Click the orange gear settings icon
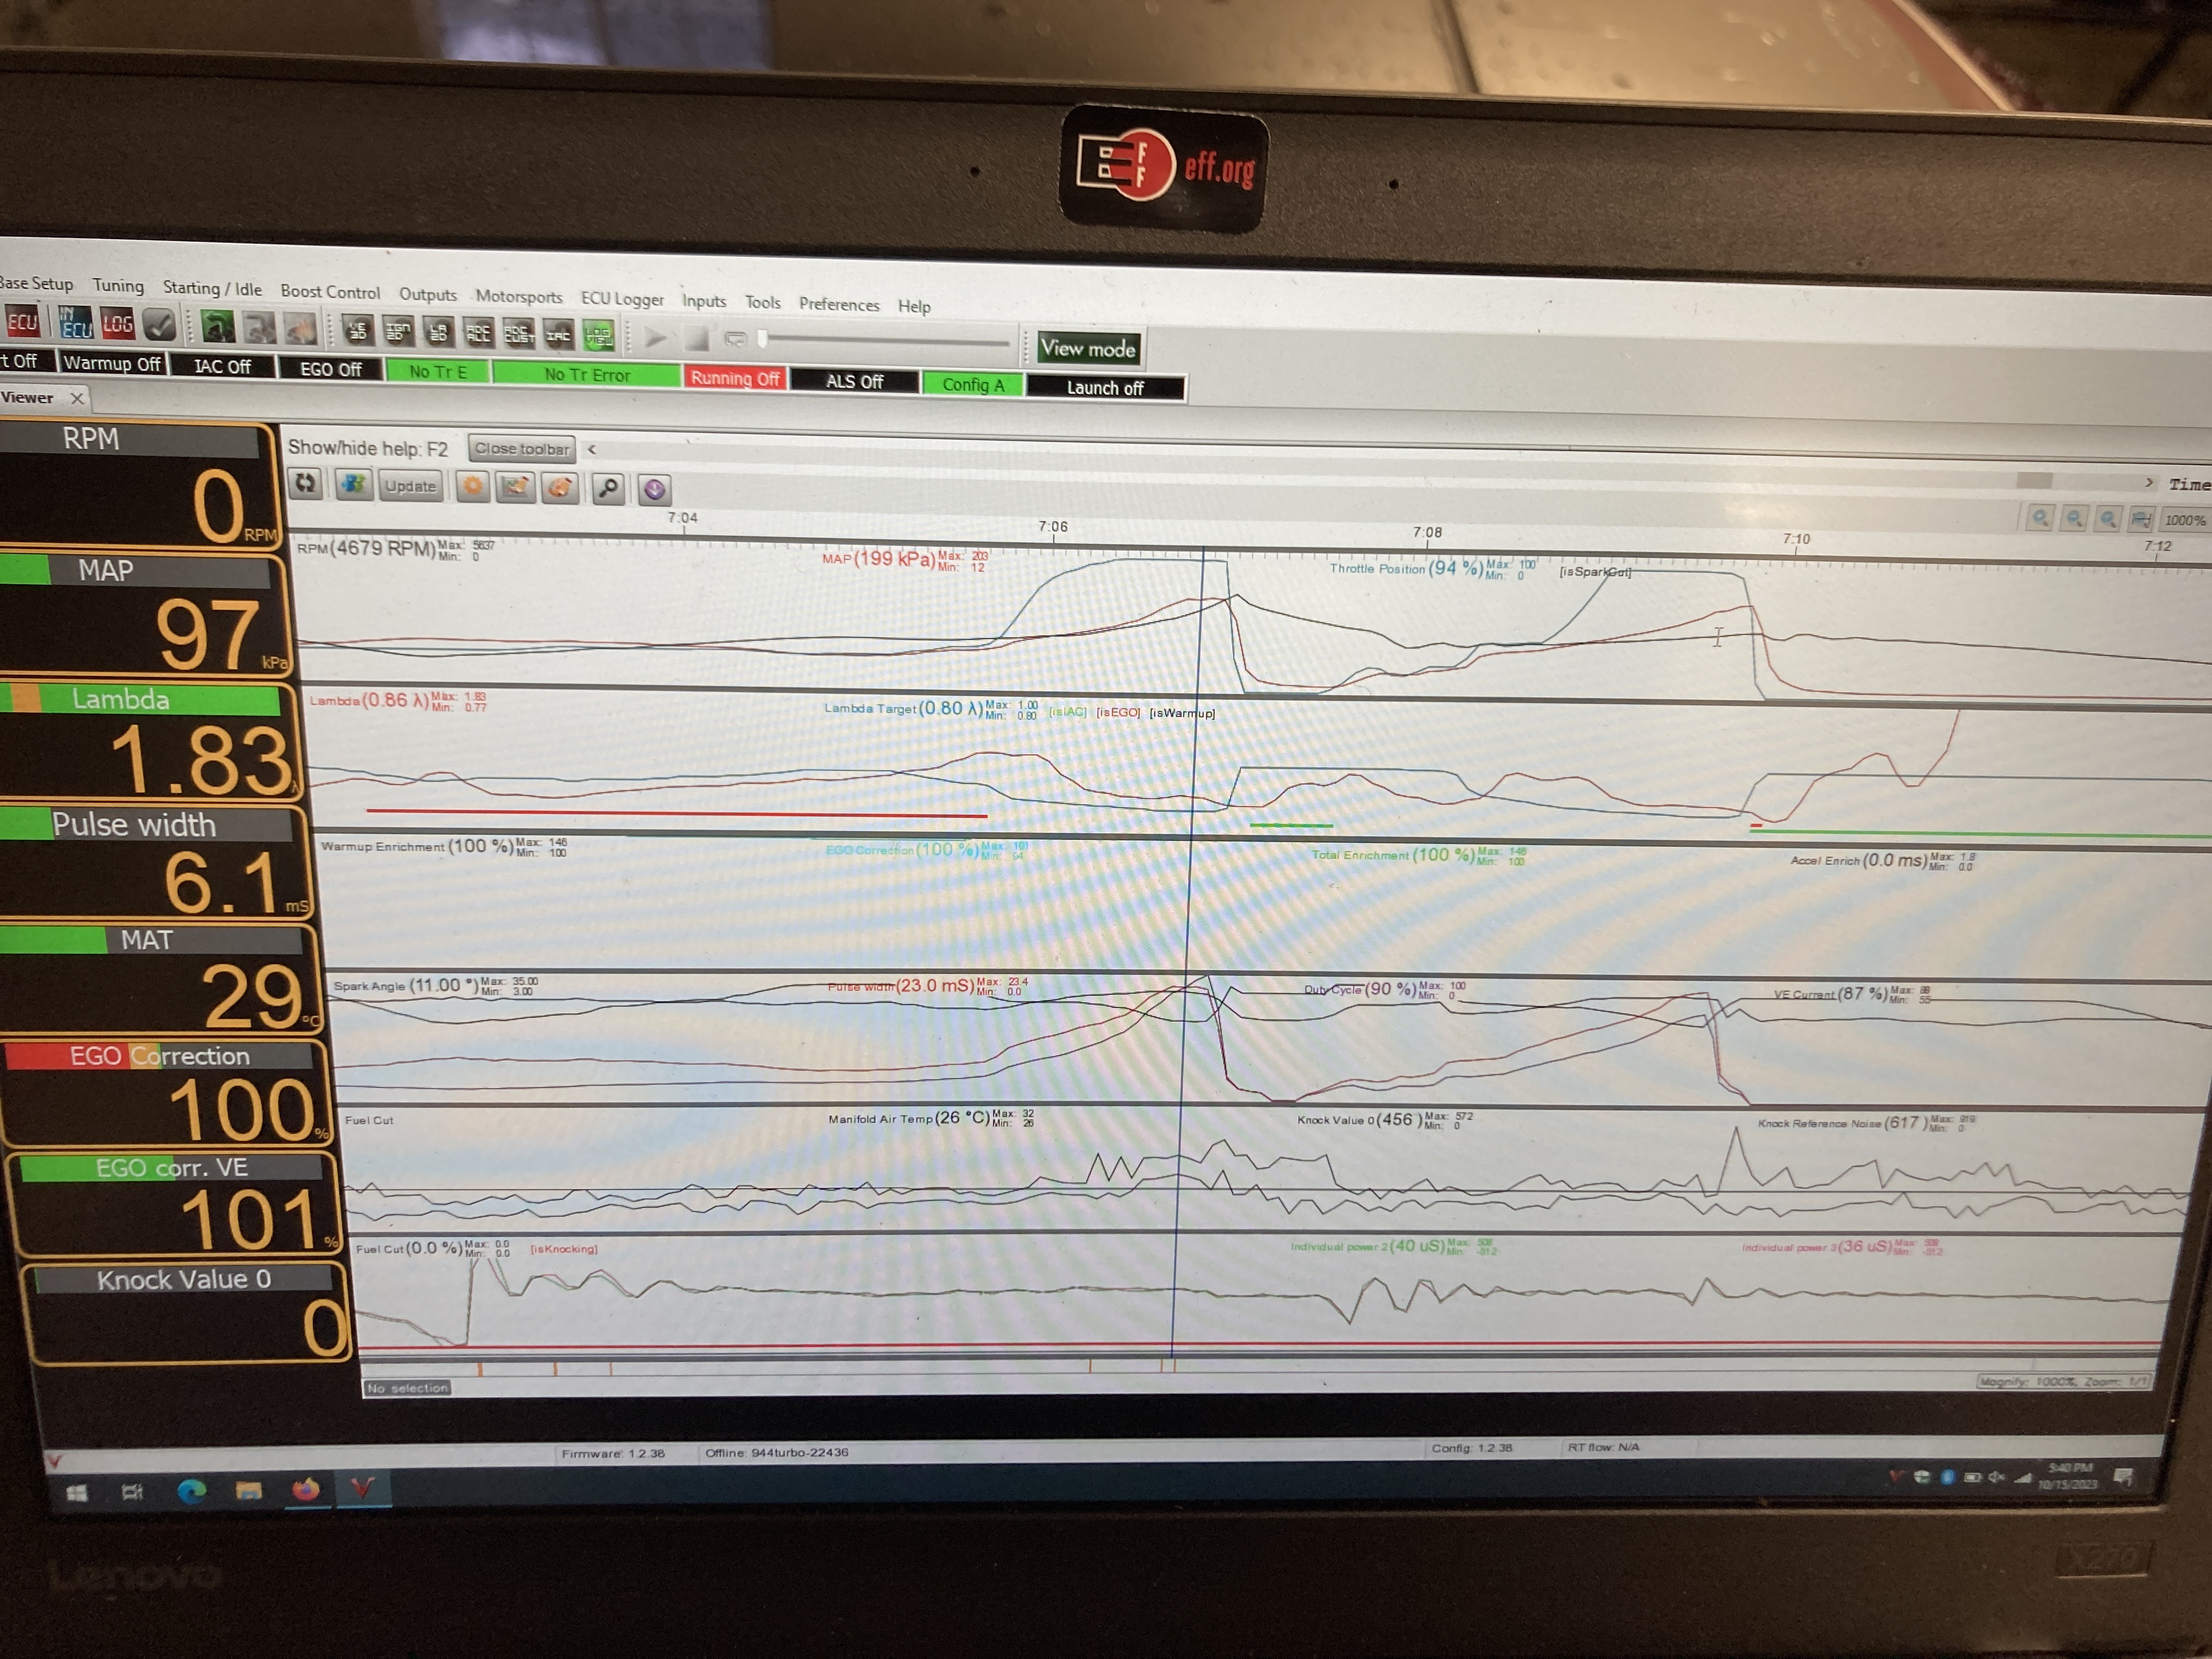The image size is (2212, 1659). [x=472, y=486]
